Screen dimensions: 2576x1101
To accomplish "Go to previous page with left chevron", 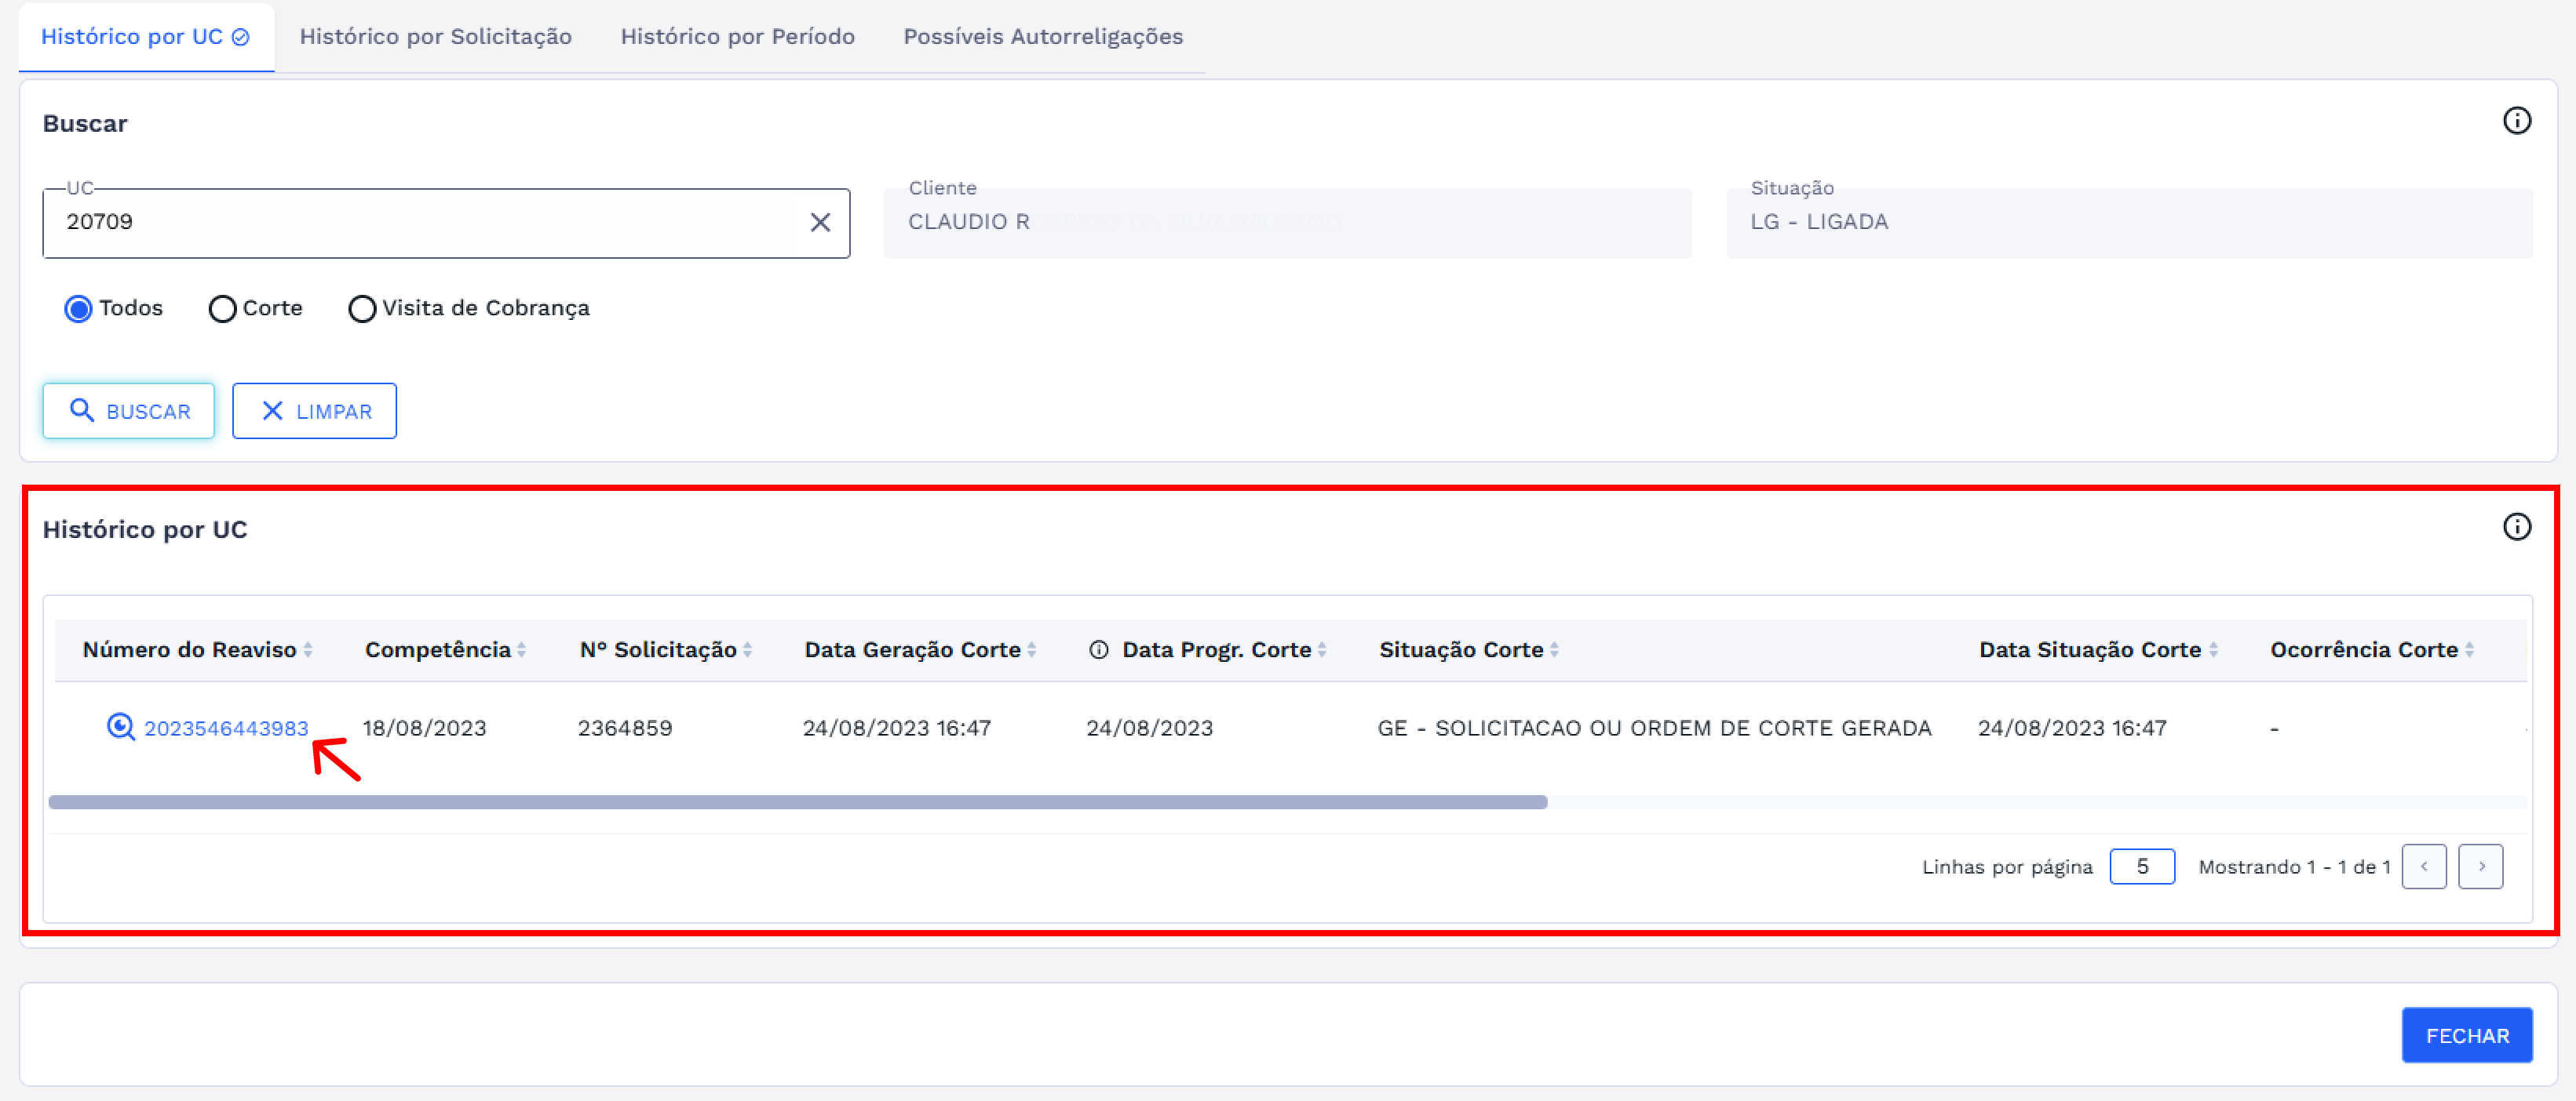I will (2423, 867).
